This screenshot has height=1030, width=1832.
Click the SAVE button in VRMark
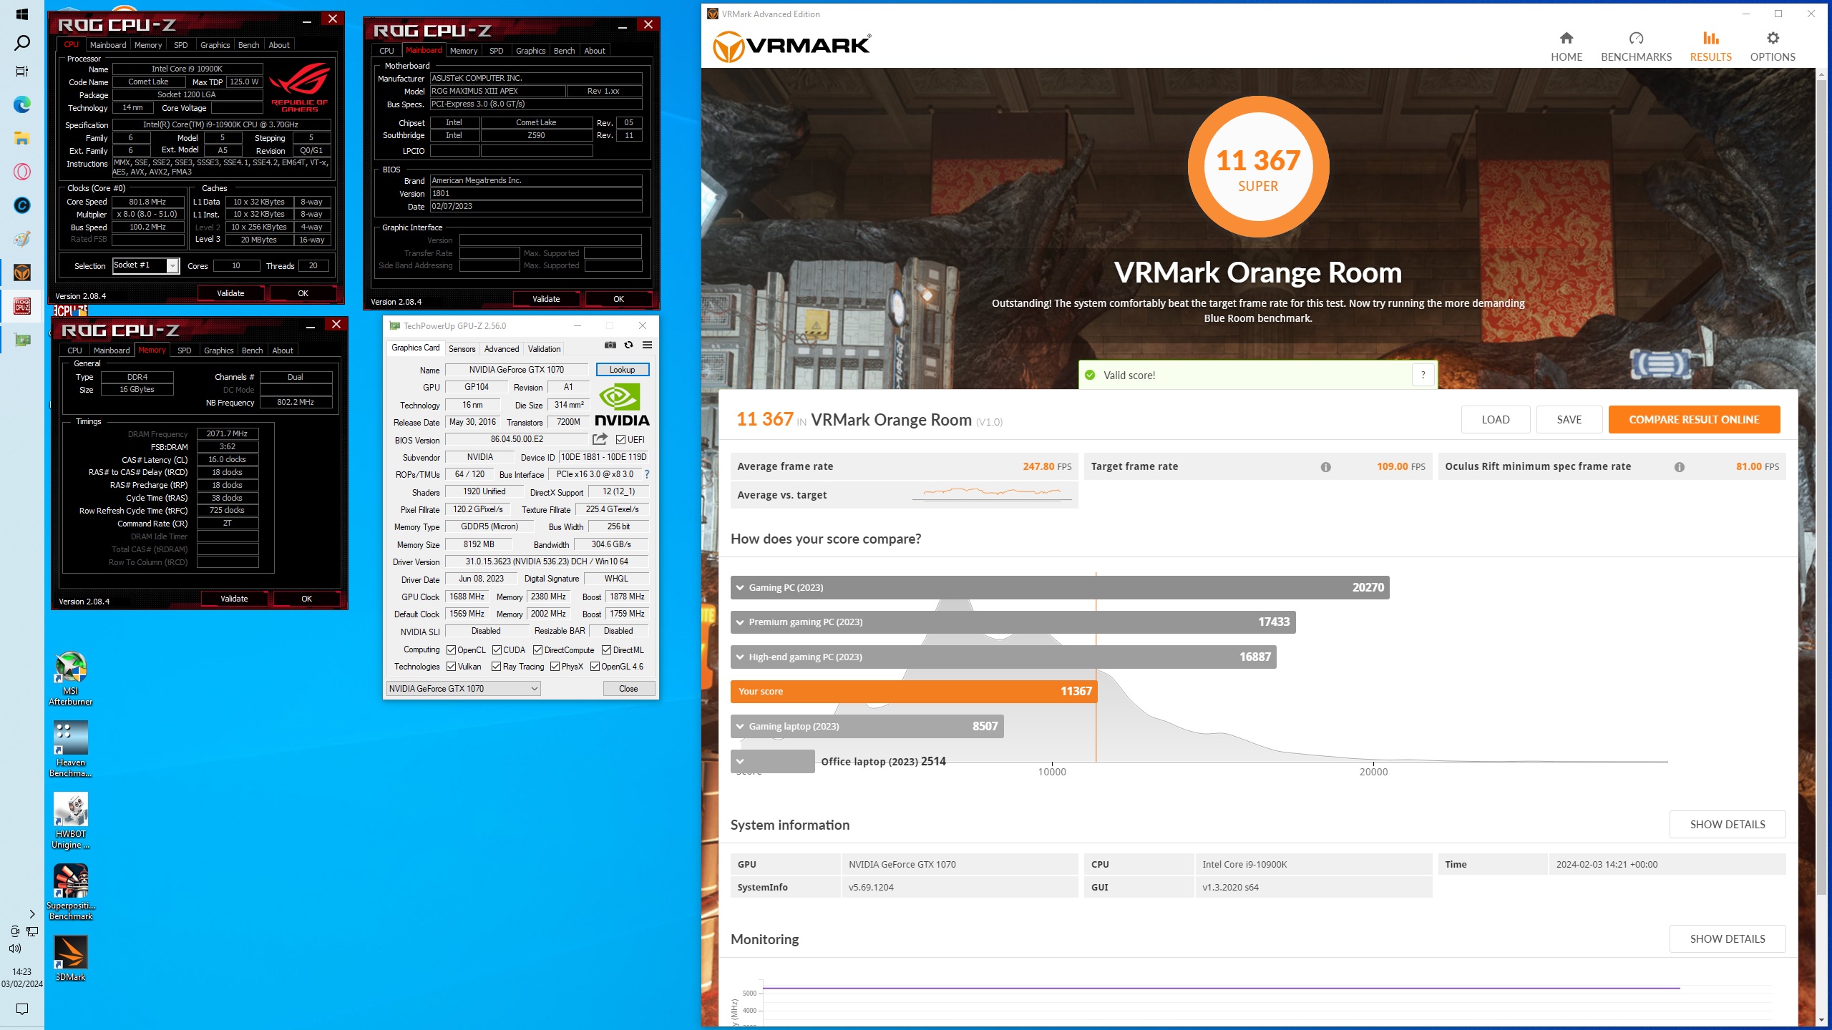[1569, 420]
